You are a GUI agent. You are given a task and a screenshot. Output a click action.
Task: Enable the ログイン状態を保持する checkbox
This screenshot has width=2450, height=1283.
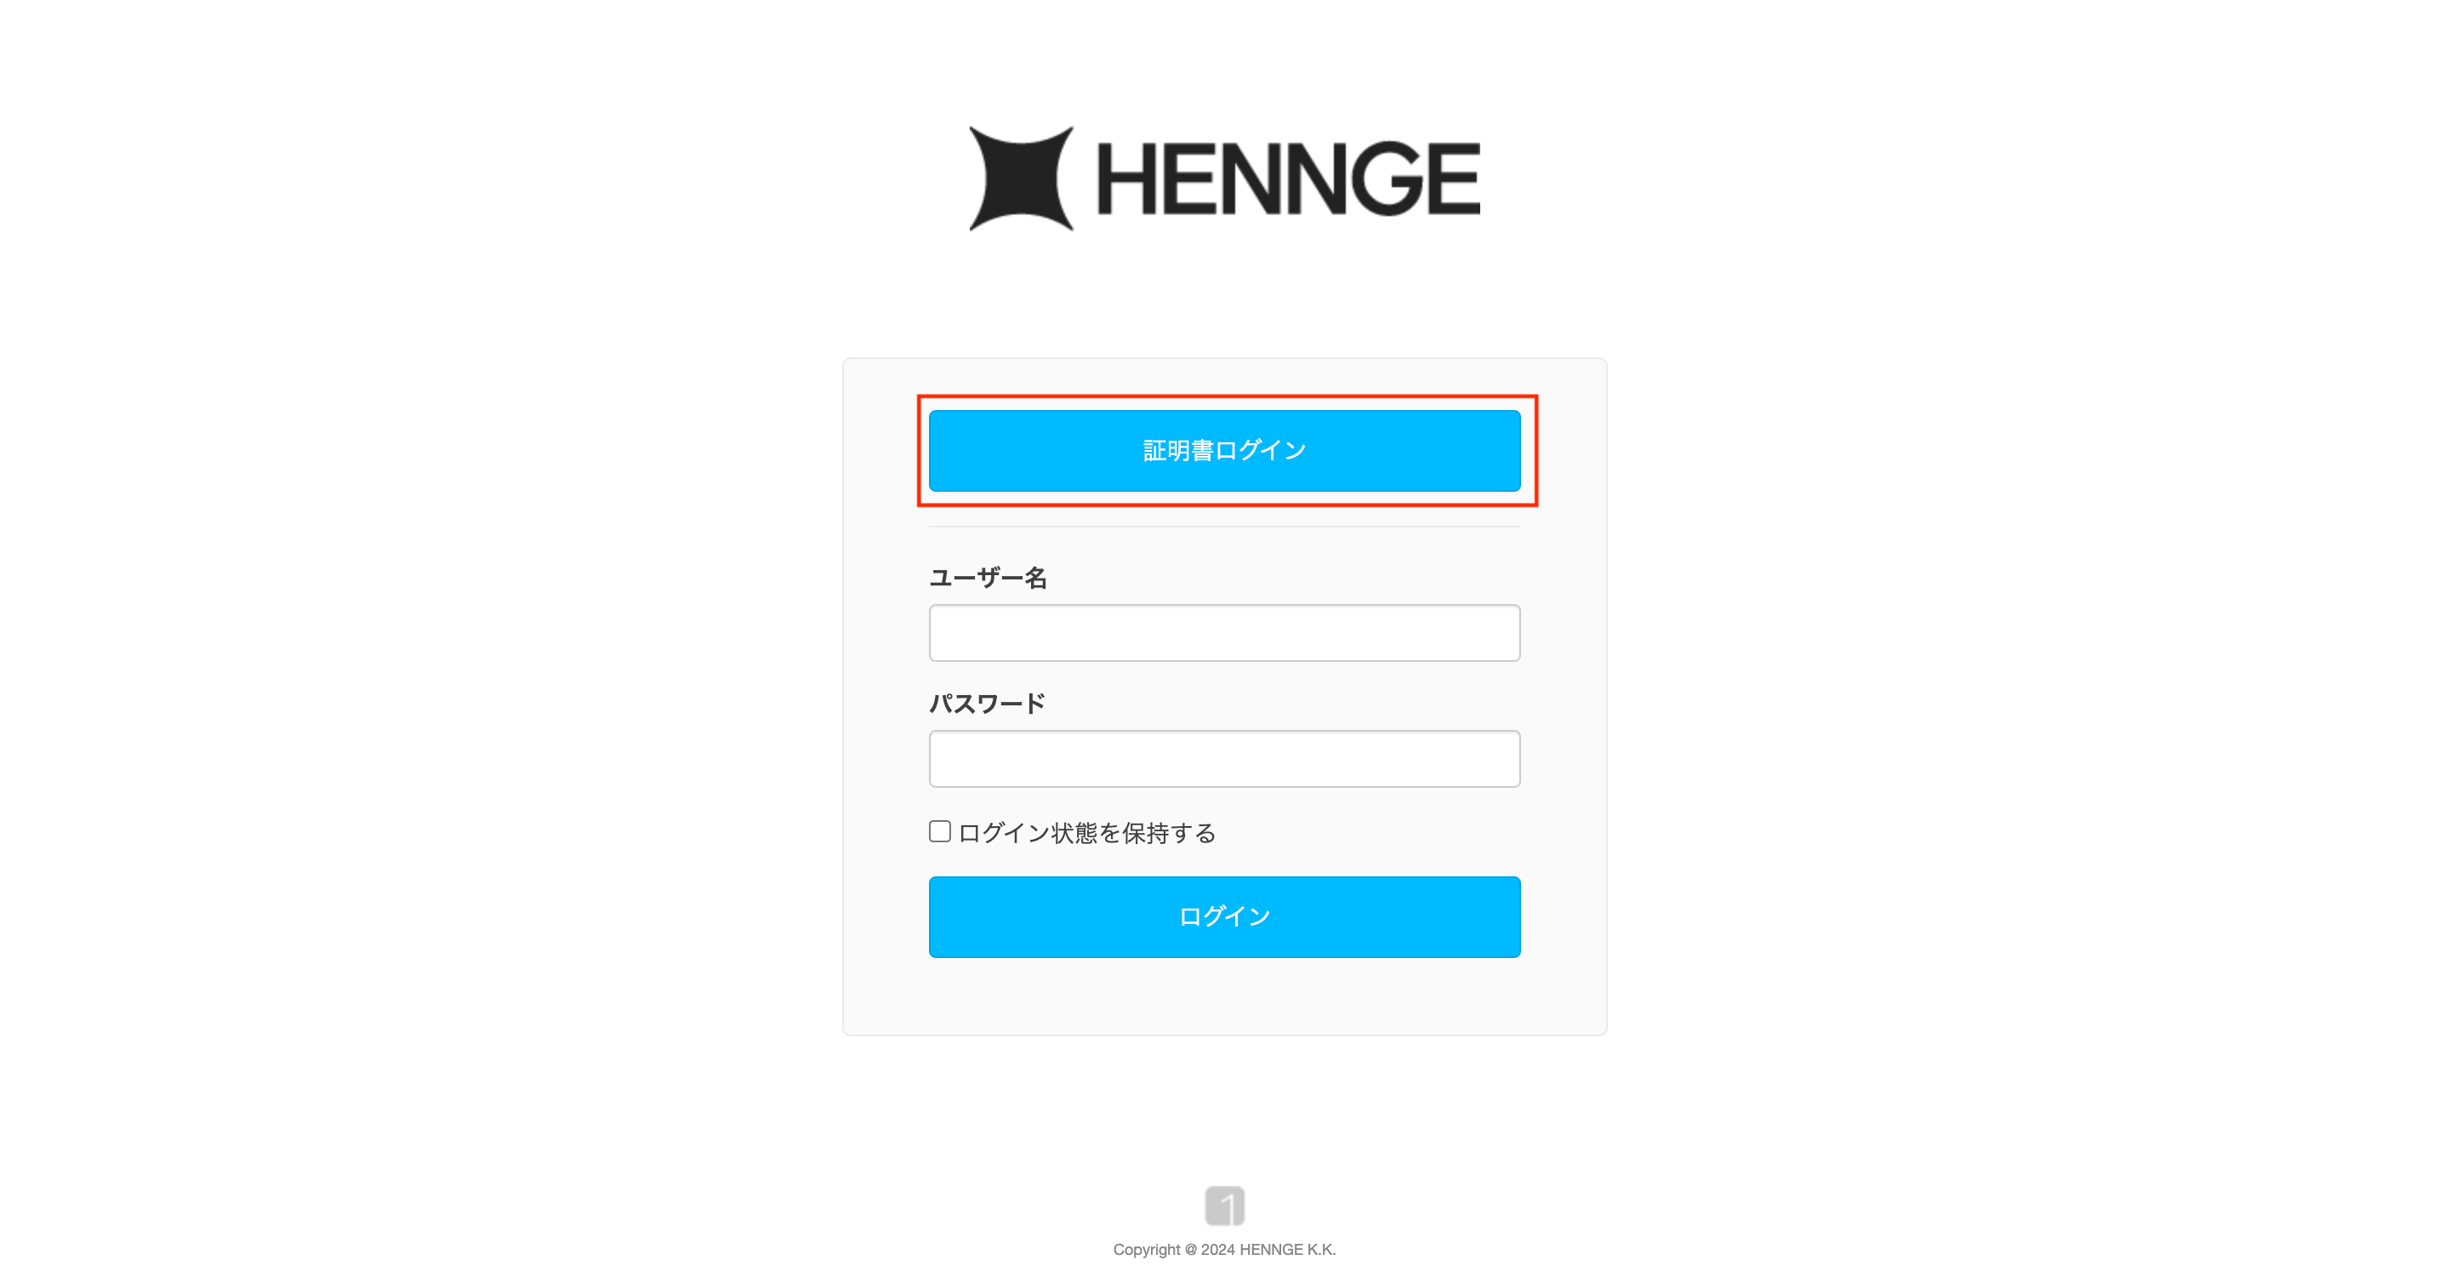[x=940, y=832]
